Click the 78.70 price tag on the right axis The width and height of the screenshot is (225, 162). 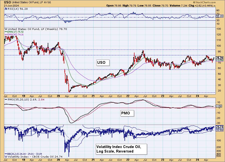point(219,58)
